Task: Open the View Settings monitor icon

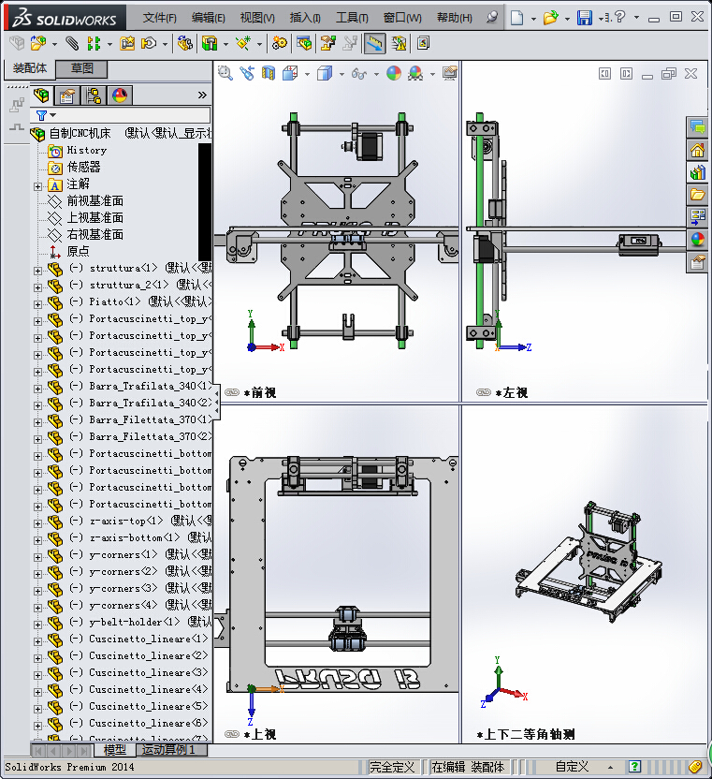Action: 450,74
